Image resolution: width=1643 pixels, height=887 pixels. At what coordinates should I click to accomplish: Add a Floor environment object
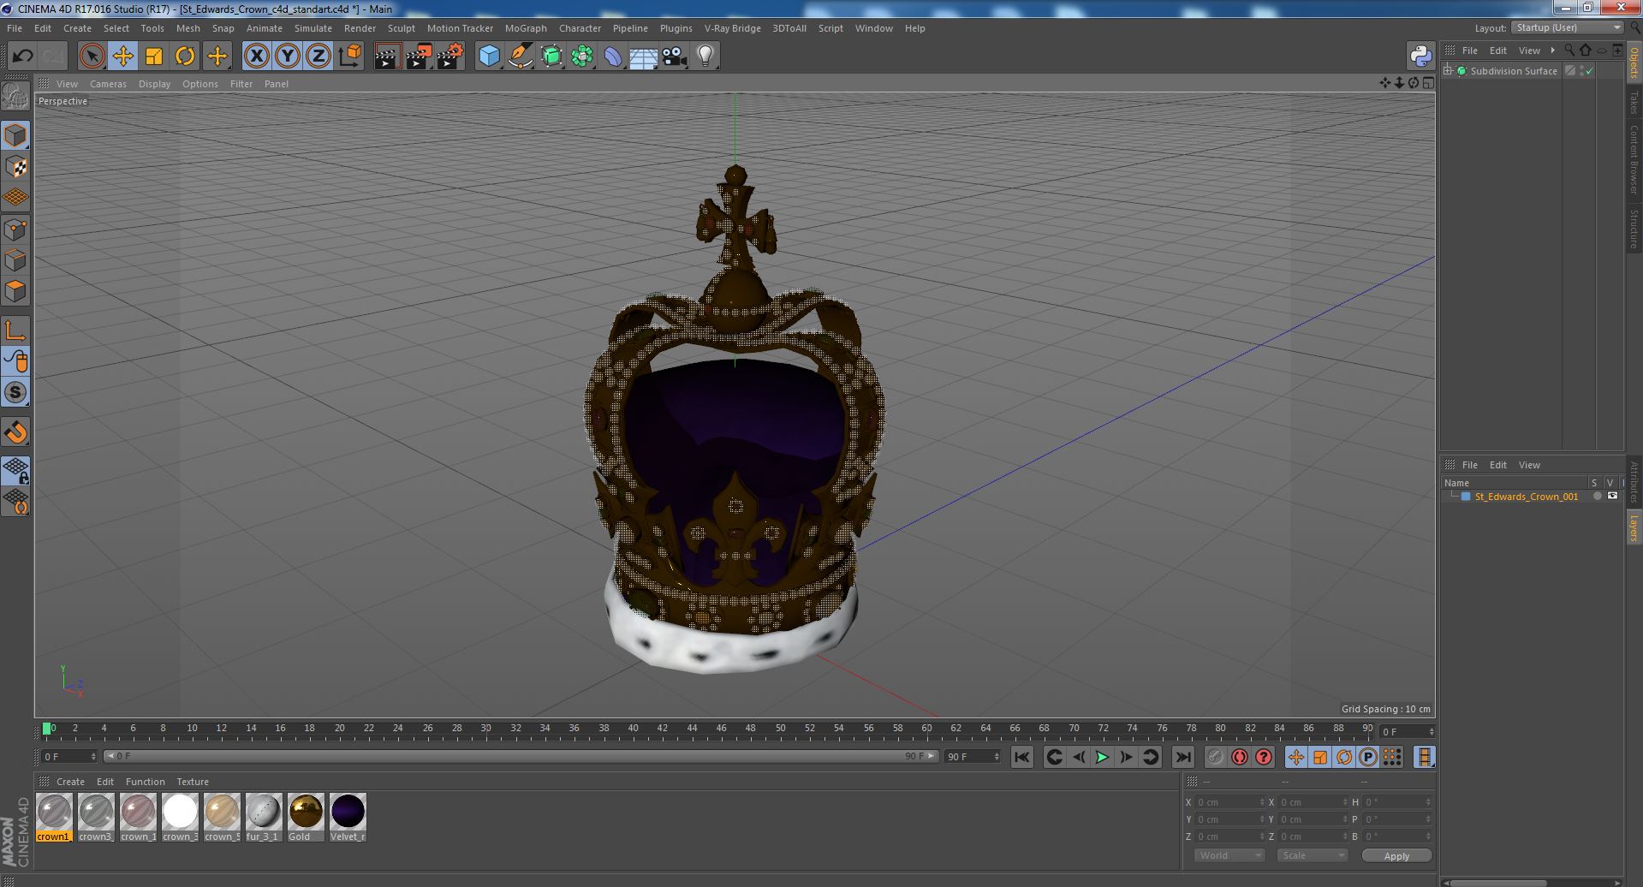[x=644, y=57]
